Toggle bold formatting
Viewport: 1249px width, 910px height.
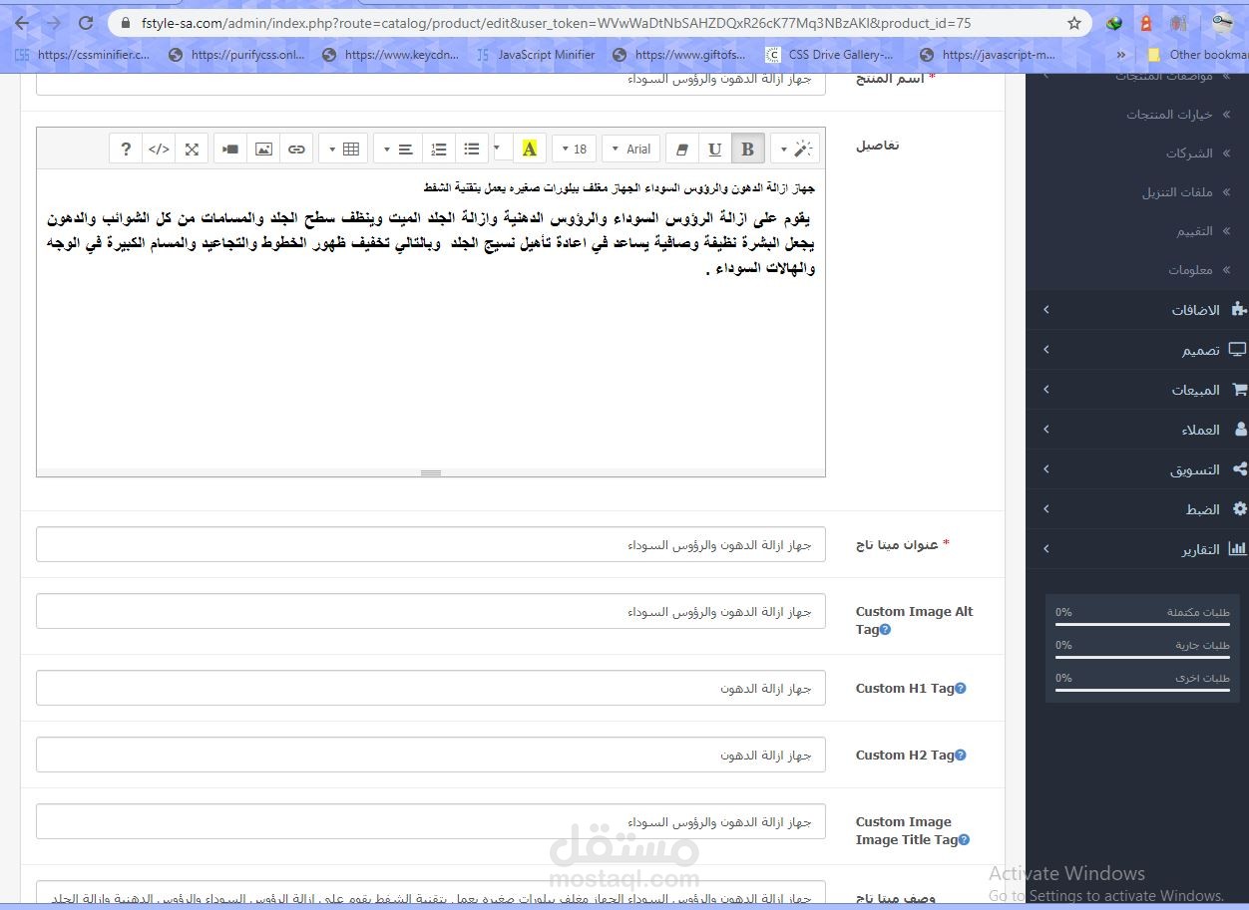747,149
